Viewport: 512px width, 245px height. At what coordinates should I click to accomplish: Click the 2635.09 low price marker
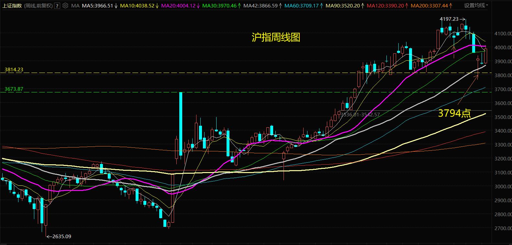(61, 237)
